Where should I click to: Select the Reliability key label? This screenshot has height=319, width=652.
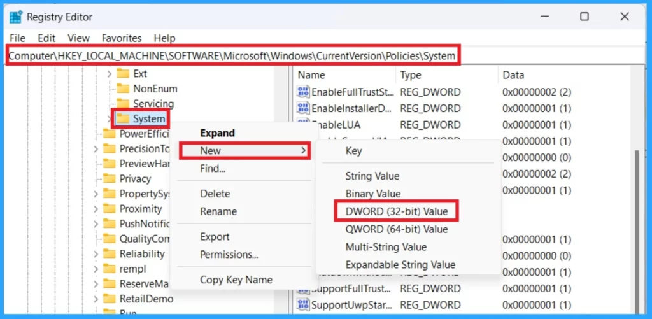(x=142, y=253)
